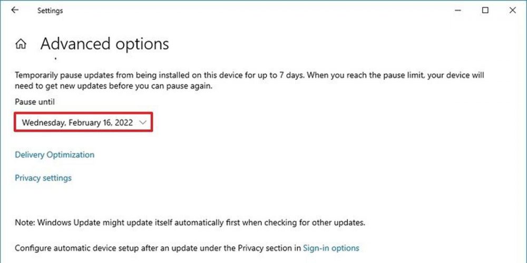
Task: Follow the Sign-in options link
Action: click(x=331, y=248)
